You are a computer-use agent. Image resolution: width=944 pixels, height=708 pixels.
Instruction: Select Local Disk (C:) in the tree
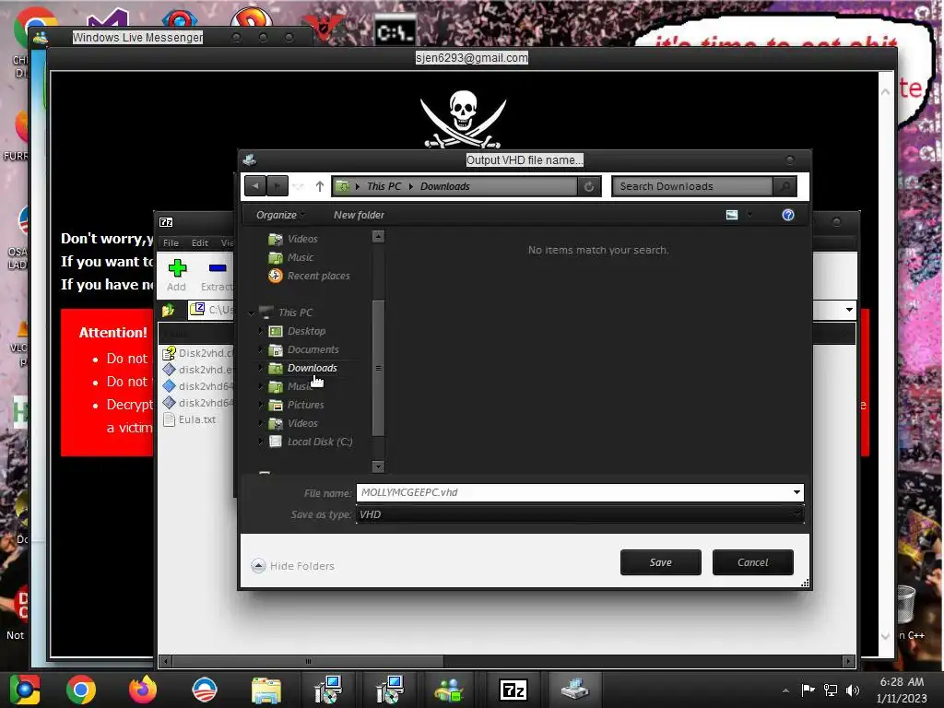311,442
